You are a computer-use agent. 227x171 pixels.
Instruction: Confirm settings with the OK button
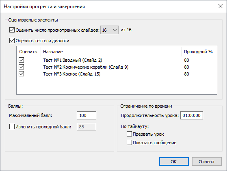174,161
